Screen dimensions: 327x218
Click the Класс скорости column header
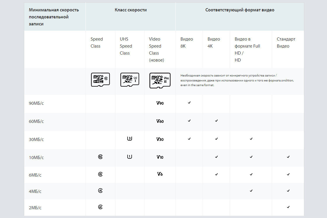pos(131,10)
